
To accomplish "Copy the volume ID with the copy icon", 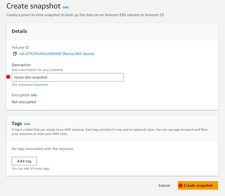I will [15, 54].
